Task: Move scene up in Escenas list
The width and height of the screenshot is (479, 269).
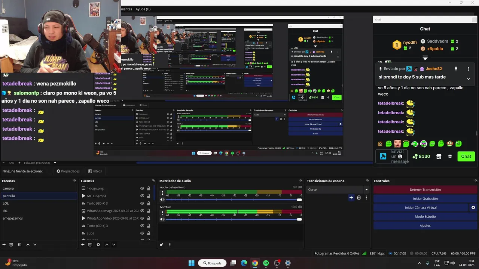Action: (28, 245)
